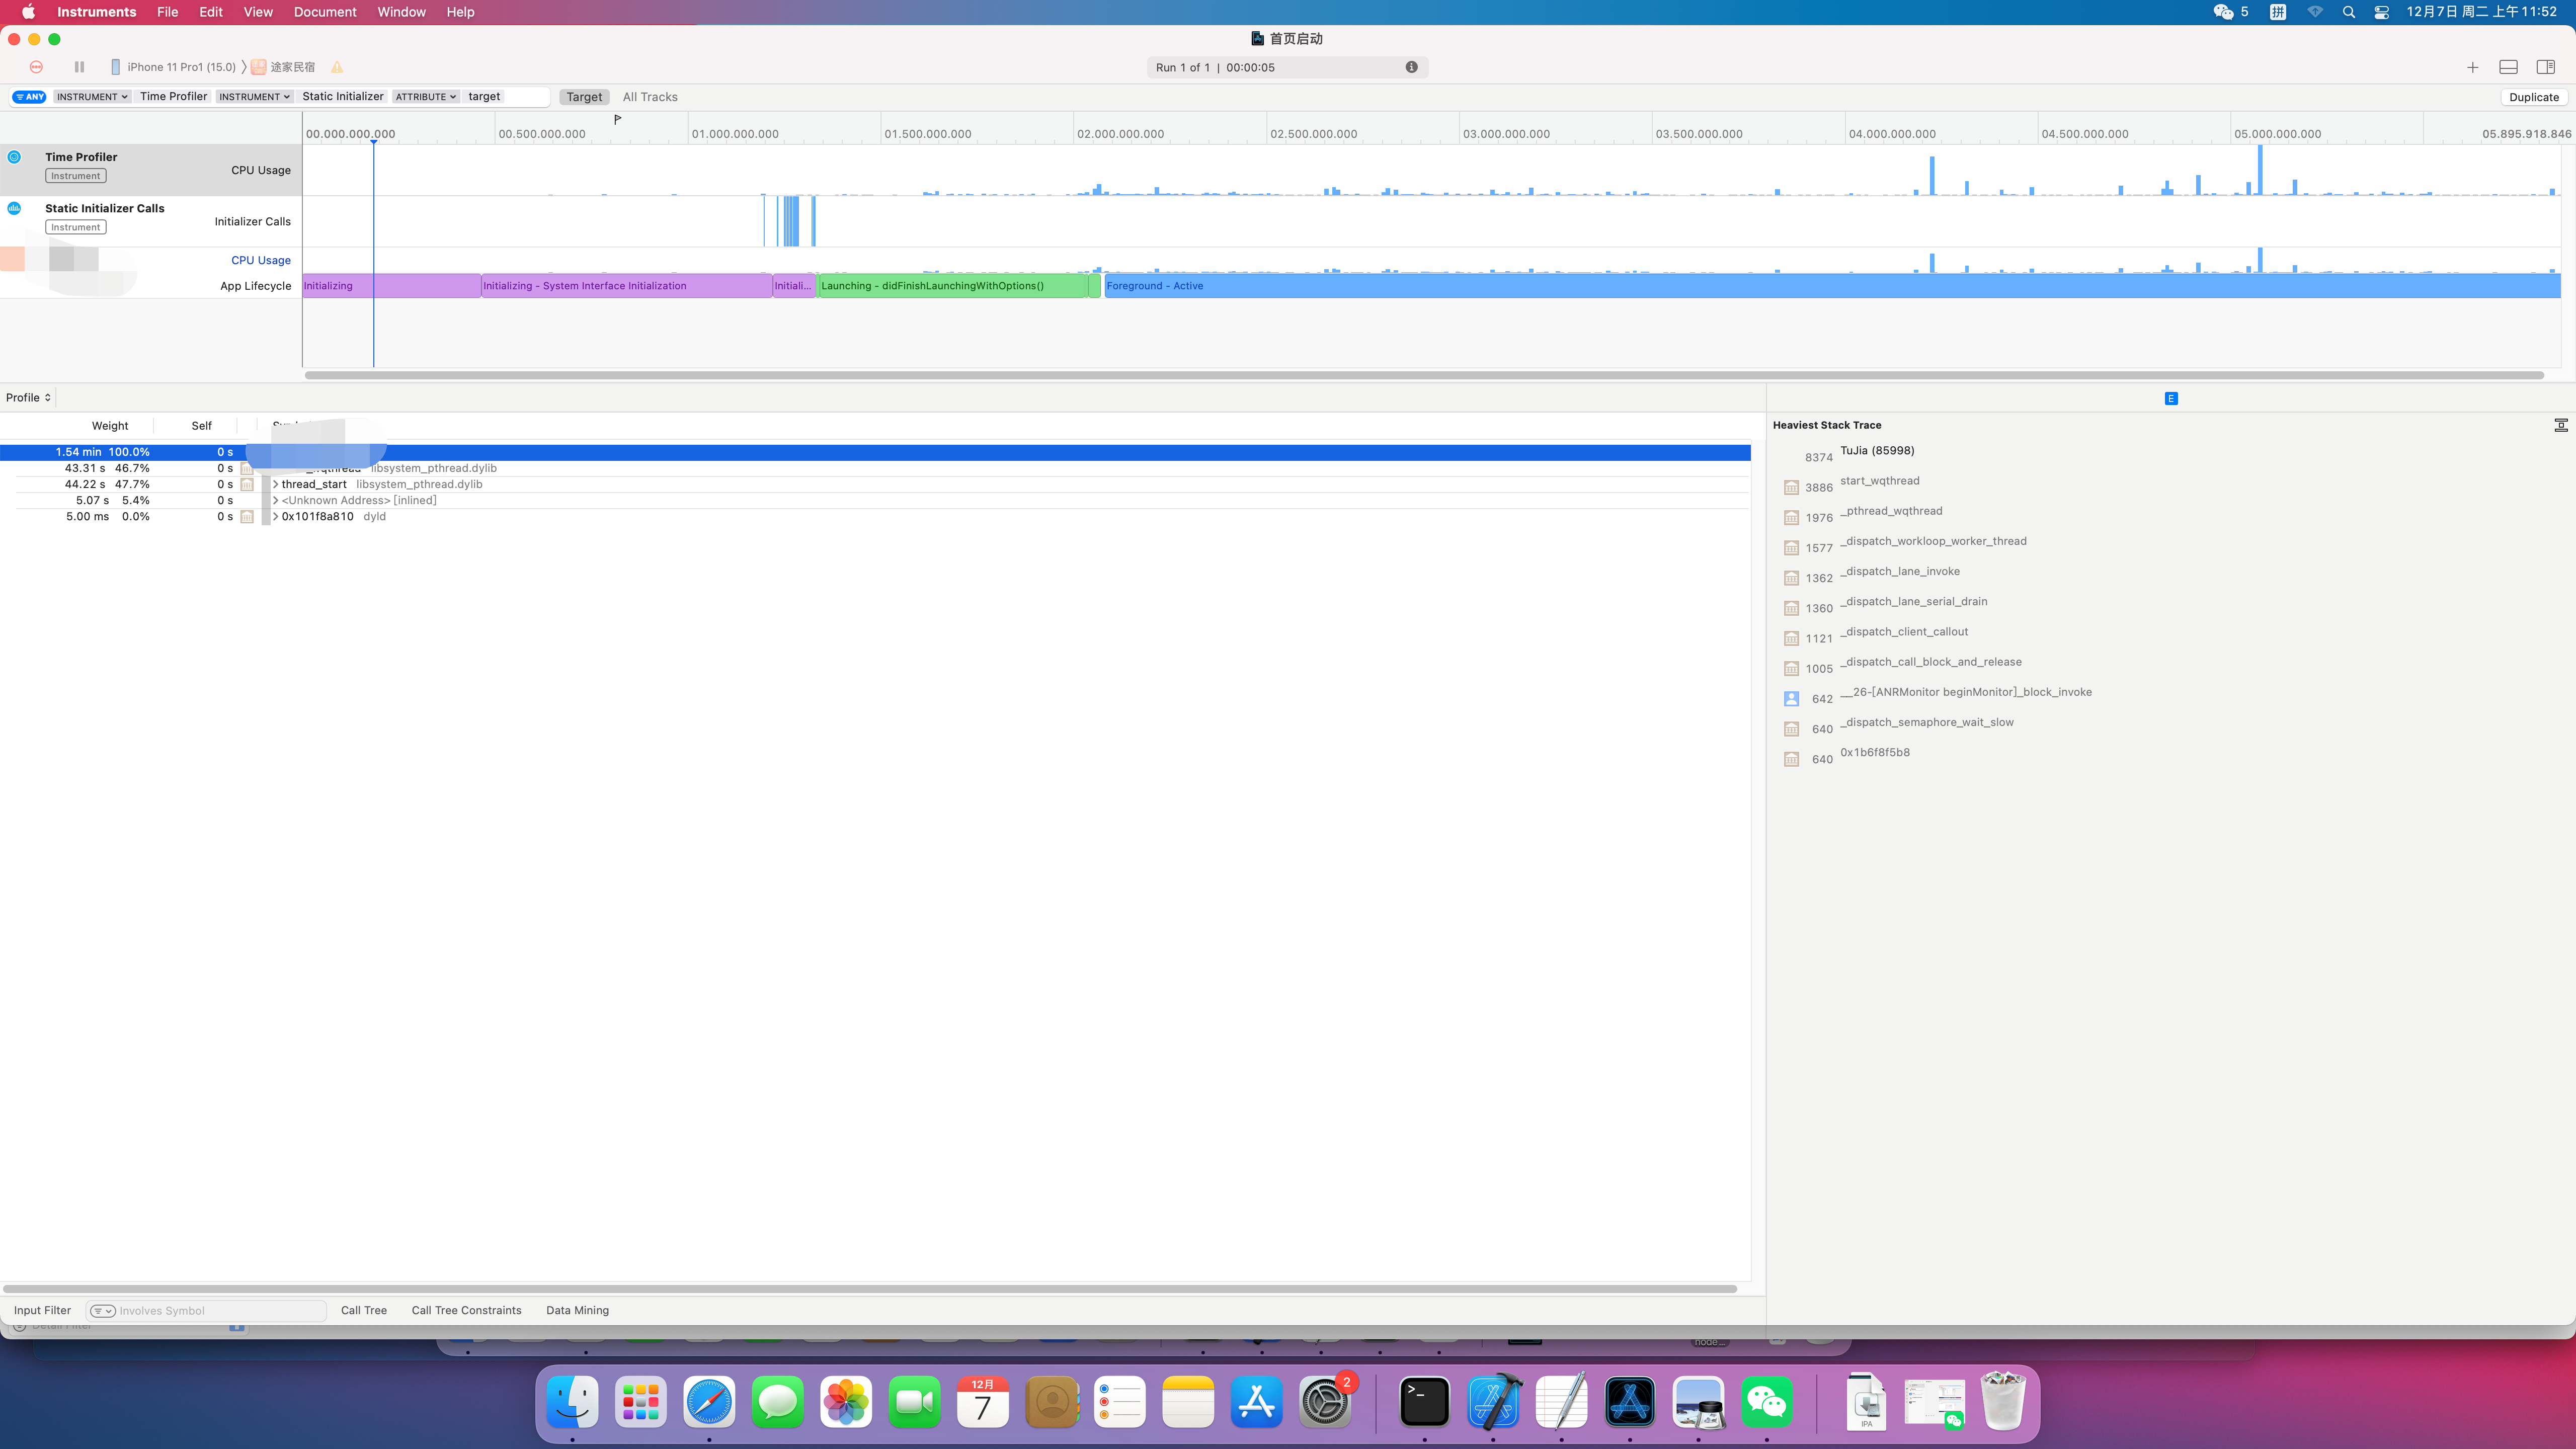The height and width of the screenshot is (1449, 2576).
Task: Expand the 0x101f8a810 dyld row
Action: tap(275, 517)
